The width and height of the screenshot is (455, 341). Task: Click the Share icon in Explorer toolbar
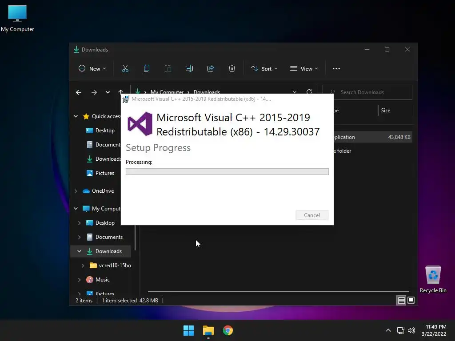[210, 69]
